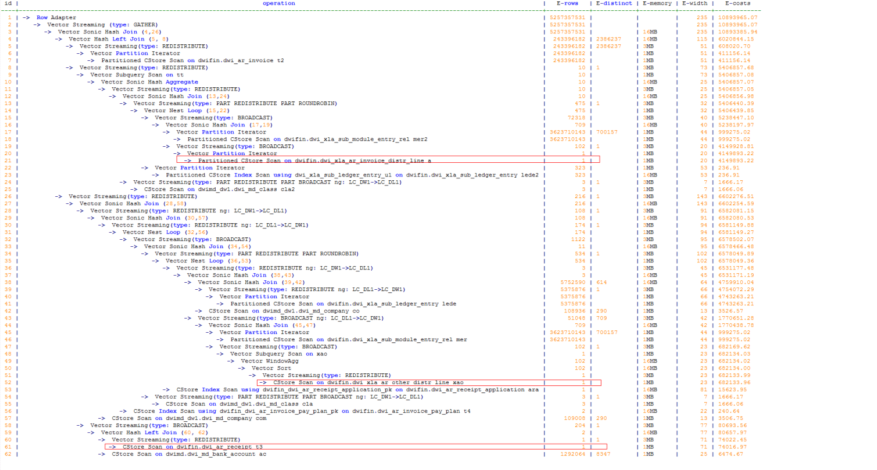Click the E-costs value 6602276.51
Screen dimensions: 877x470
(x=736, y=196)
